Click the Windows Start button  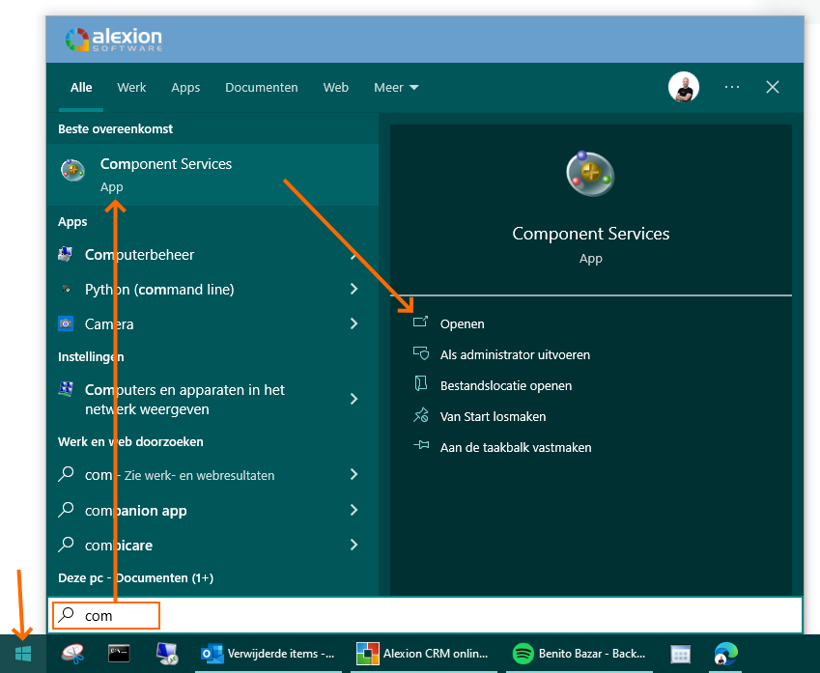coord(23,653)
